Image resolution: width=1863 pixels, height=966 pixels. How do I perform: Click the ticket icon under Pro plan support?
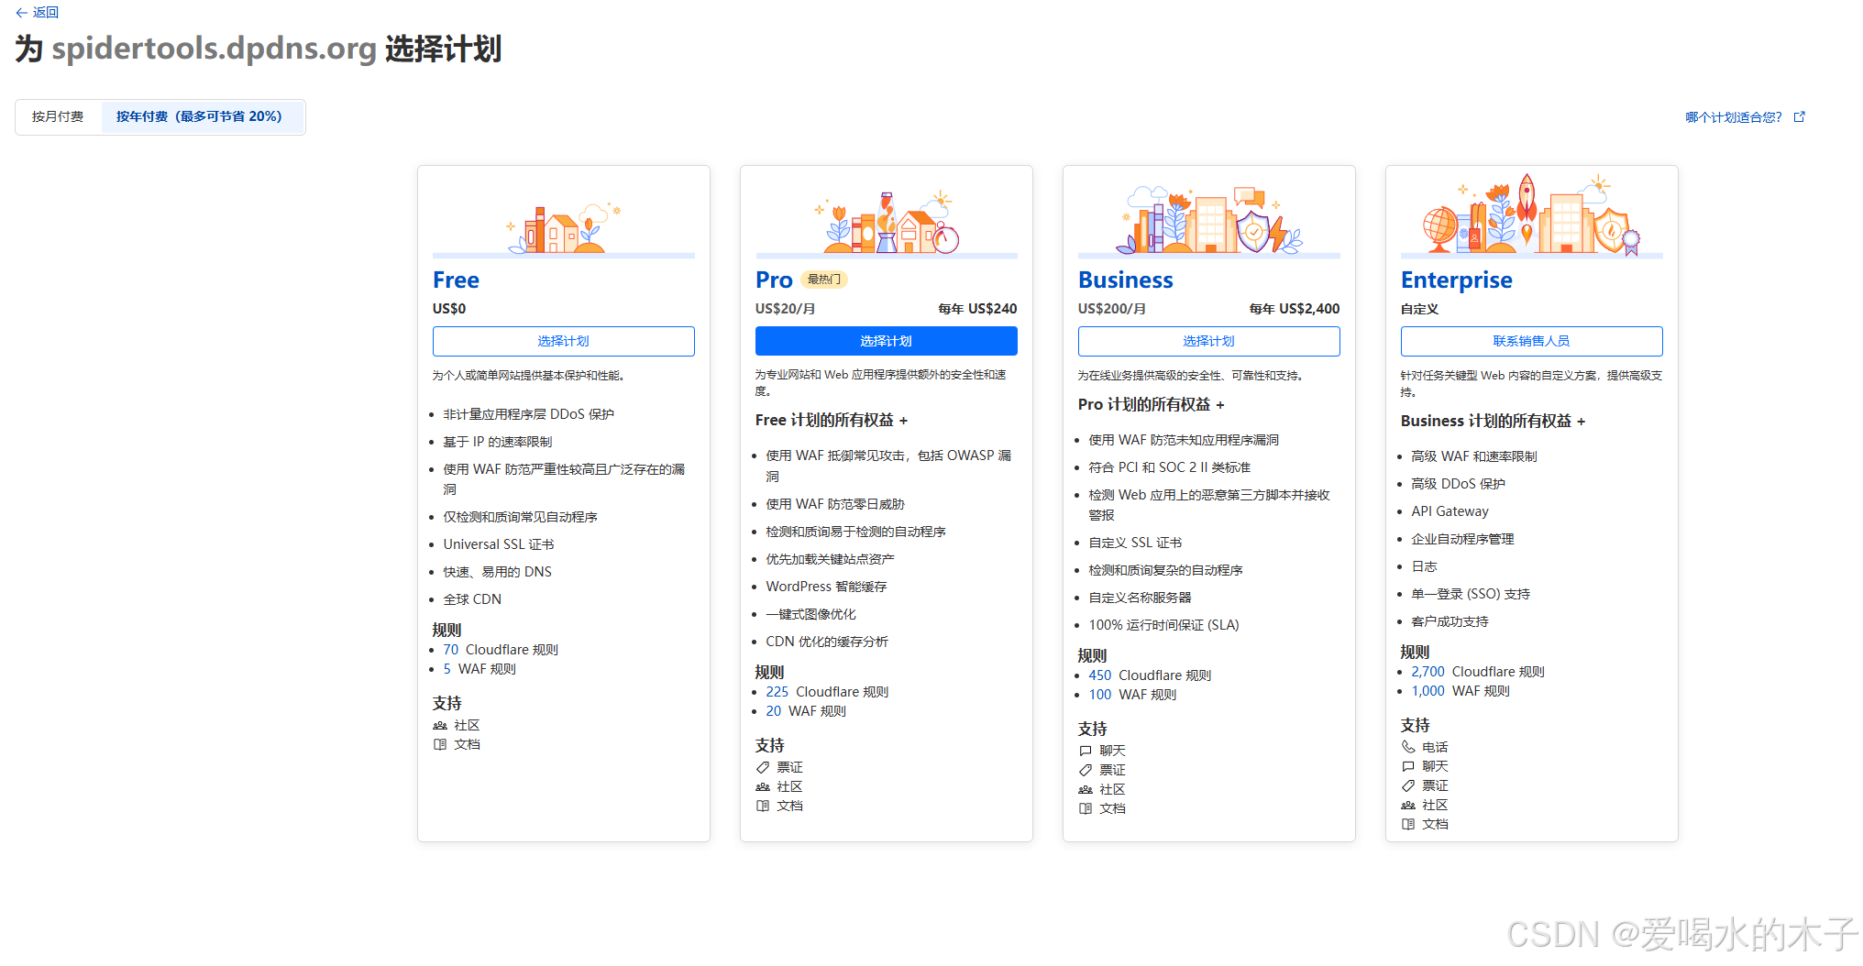(x=764, y=767)
